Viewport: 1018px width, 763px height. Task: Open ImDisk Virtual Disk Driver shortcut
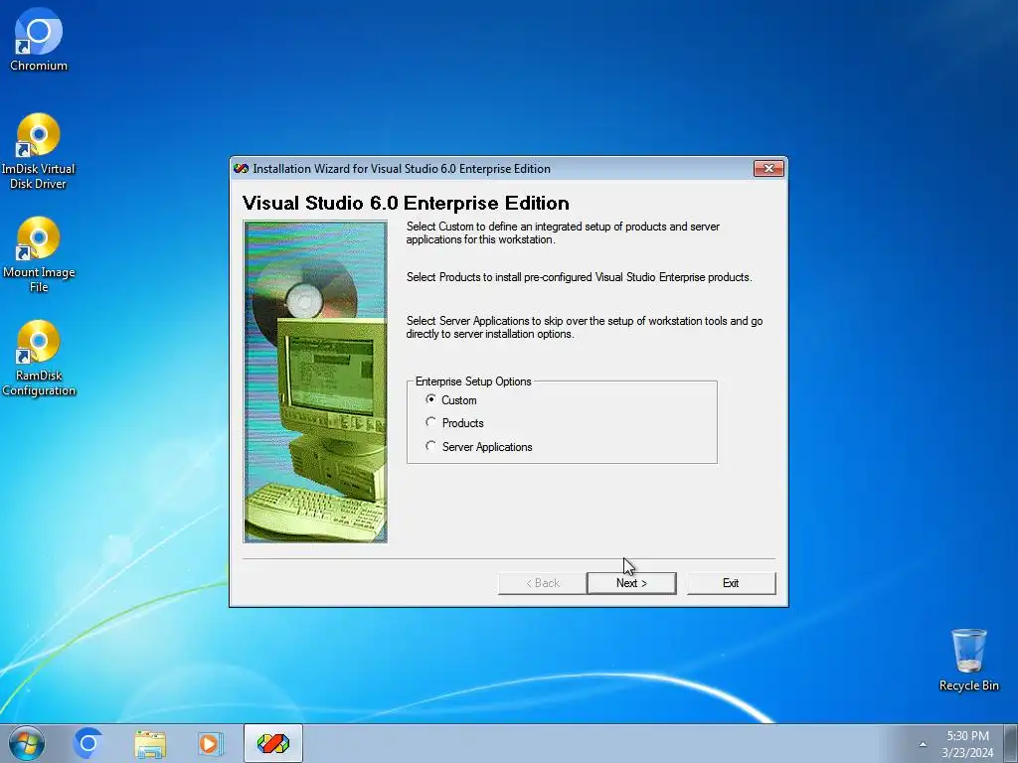[x=39, y=151]
